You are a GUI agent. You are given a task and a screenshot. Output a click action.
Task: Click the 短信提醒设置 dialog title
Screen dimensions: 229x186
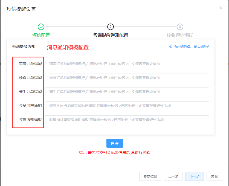(x=21, y=9)
